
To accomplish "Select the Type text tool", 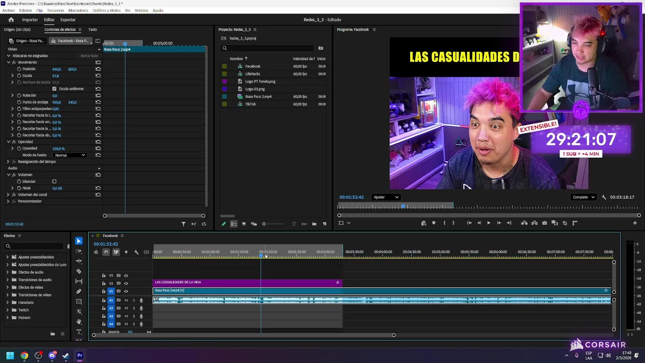I will point(79,332).
